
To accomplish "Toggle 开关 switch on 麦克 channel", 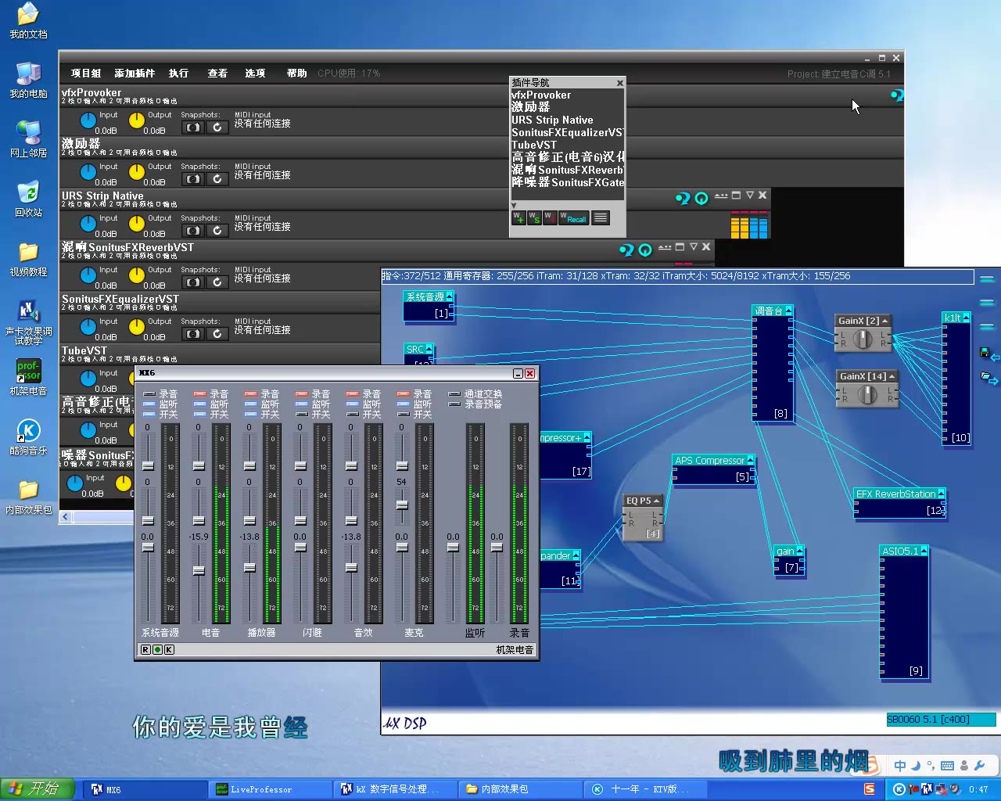I will click(x=404, y=414).
